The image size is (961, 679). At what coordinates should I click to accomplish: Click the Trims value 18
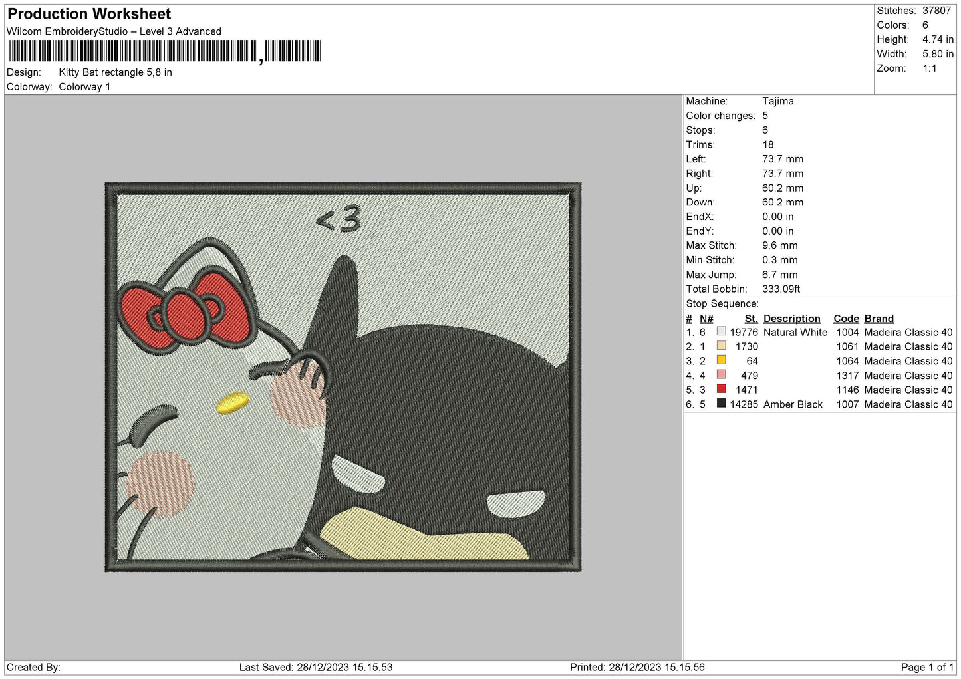click(768, 144)
